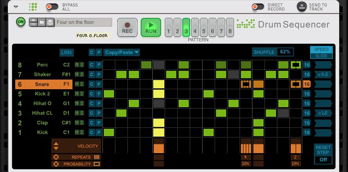
Task: Click the yellow Snare step at step five
Action: pyautogui.click(x=159, y=84)
